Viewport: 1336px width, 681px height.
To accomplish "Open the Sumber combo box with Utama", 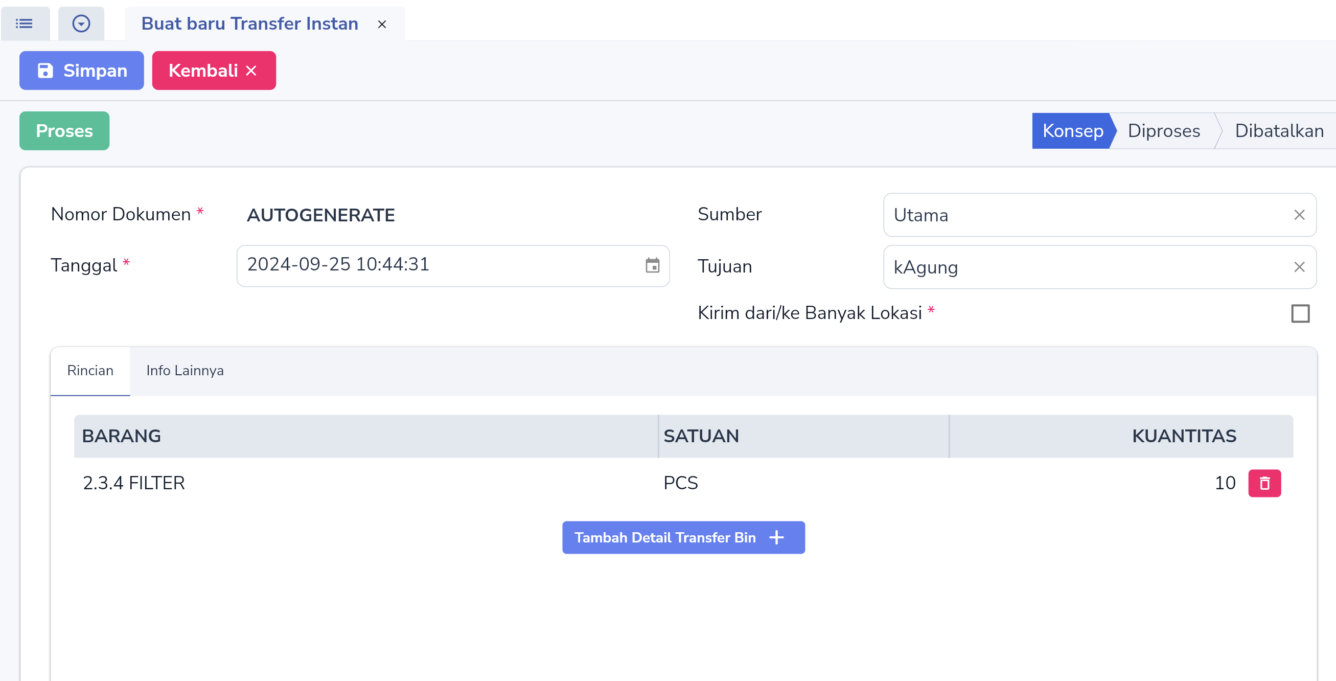I will [x=1099, y=215].
